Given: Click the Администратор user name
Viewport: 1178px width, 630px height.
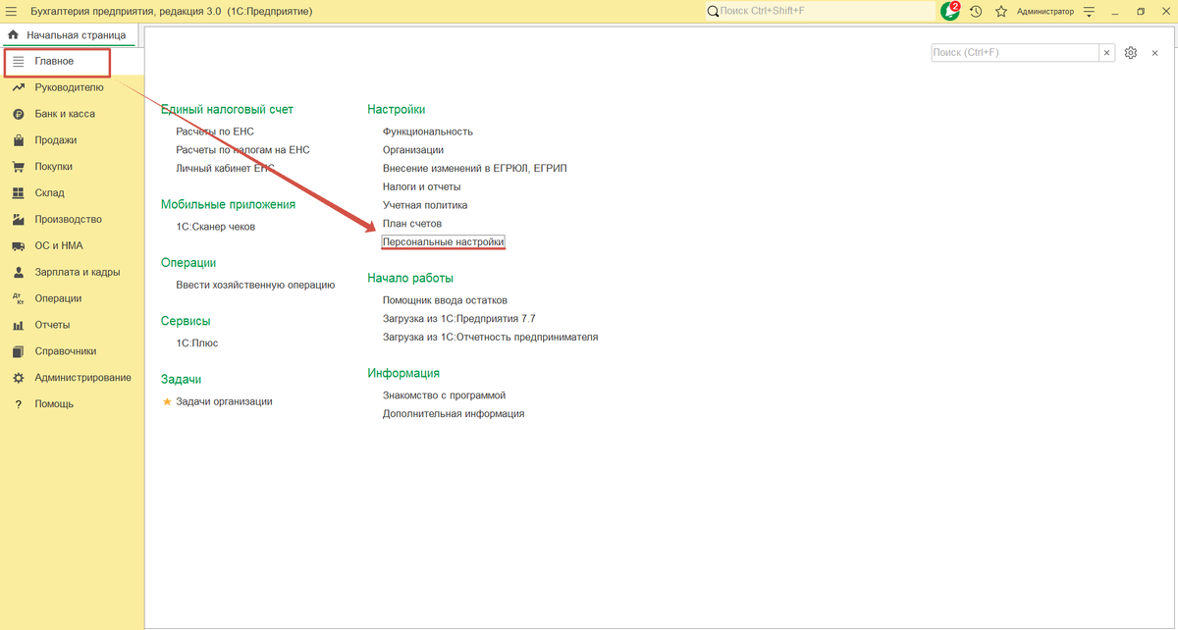Looking at the screenshot, I should click(x=1044, y=11).
